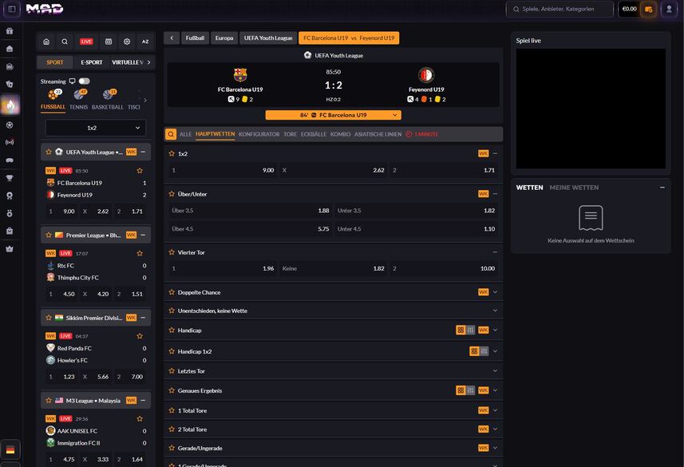Click the search games input field
This screenshot has height=467, width=684.
559,9
